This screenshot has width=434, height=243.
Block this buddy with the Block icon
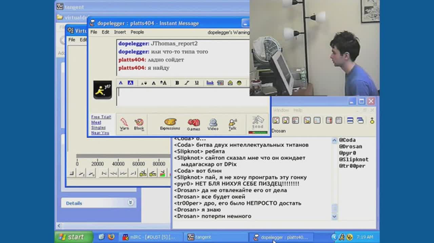click(x=139, y=124)
